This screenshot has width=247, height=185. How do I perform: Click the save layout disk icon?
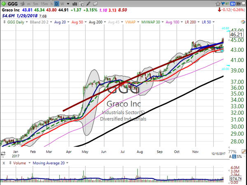244,4
